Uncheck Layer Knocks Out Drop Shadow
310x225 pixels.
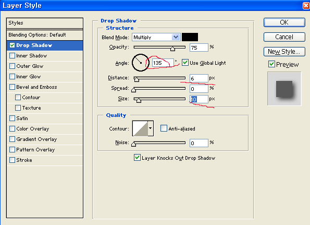click(137, 158)
